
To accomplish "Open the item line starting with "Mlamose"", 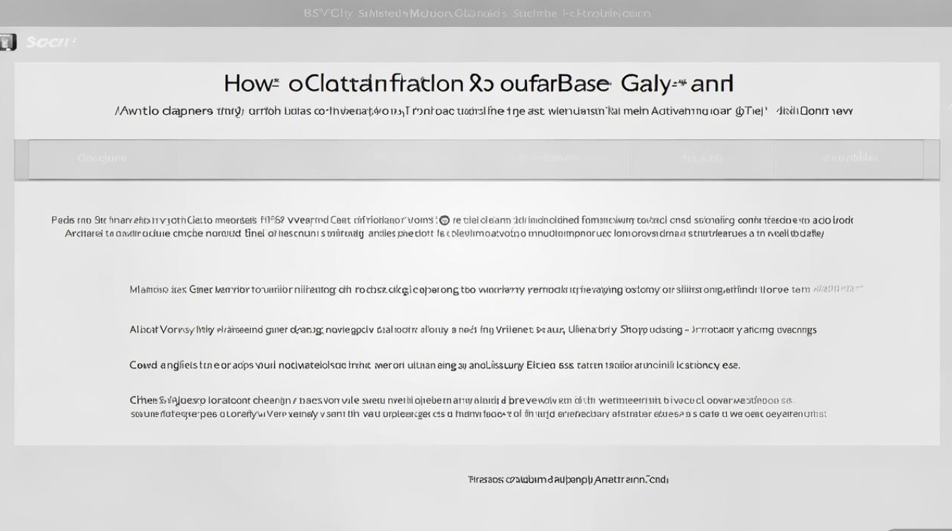I will (467, 290).
